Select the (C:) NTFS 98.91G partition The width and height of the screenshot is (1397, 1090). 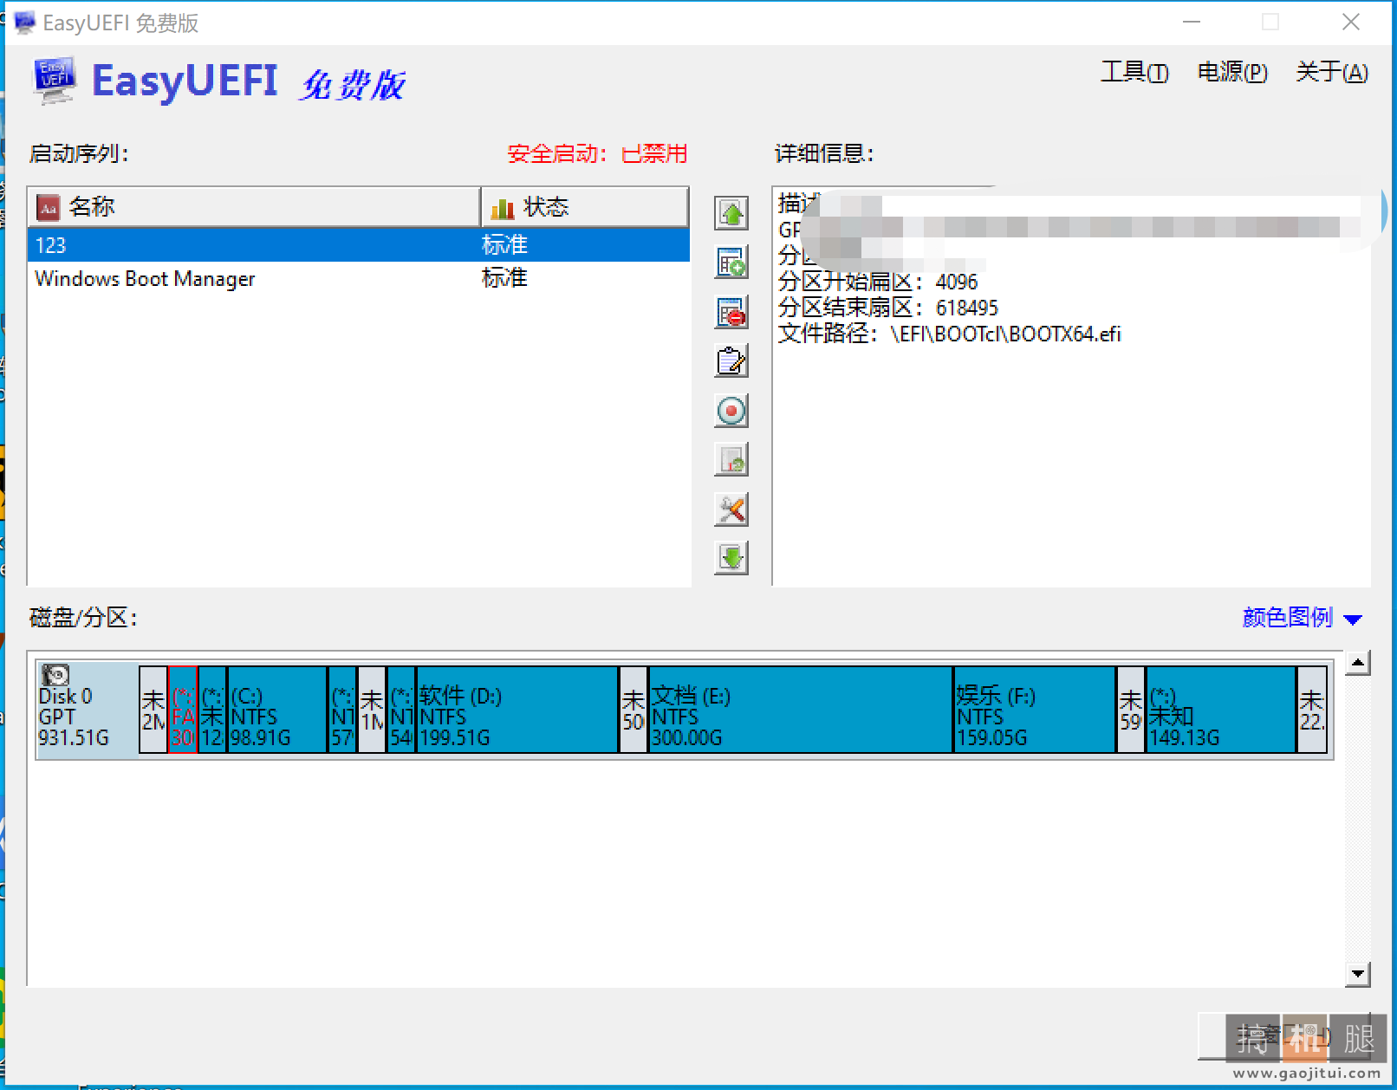(277, 710)
